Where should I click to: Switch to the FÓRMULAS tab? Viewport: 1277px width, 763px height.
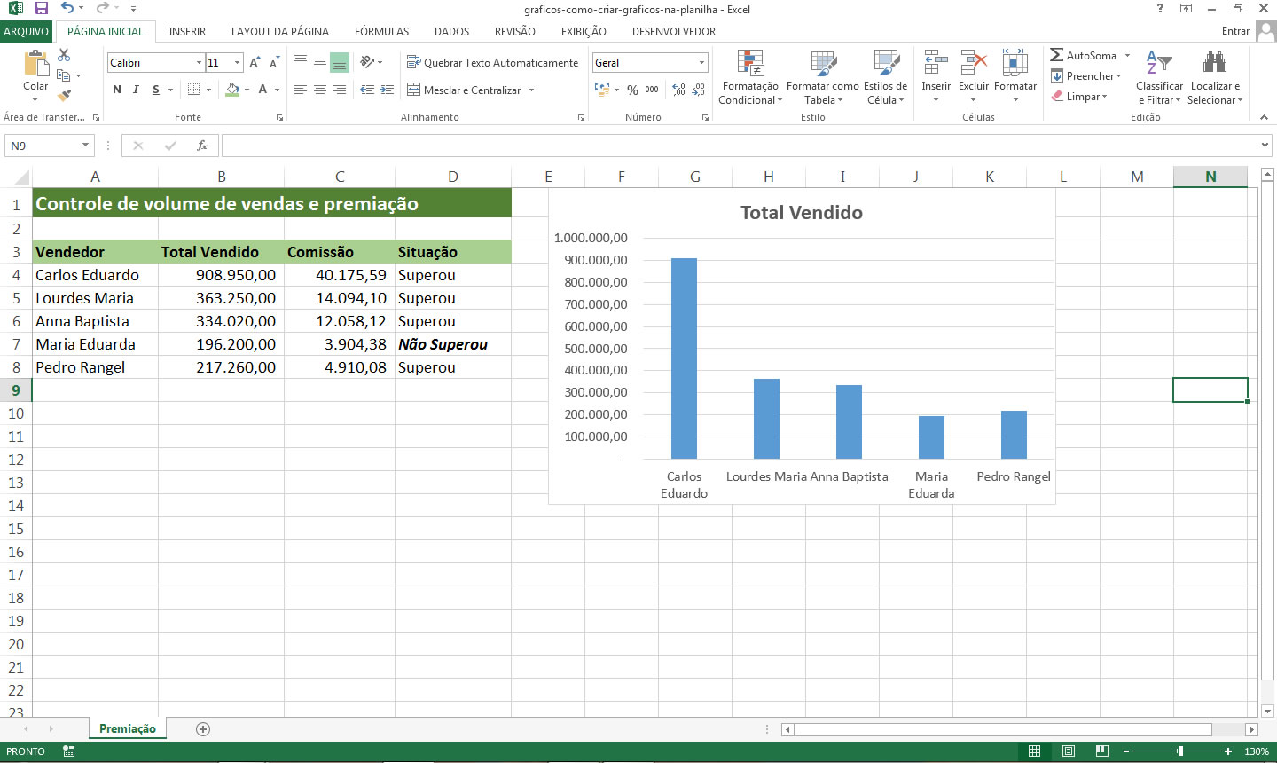381,31
